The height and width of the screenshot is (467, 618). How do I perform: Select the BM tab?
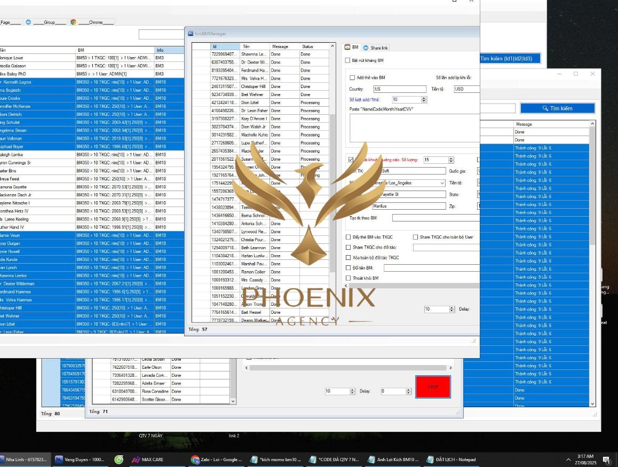(x=352, y=48)
